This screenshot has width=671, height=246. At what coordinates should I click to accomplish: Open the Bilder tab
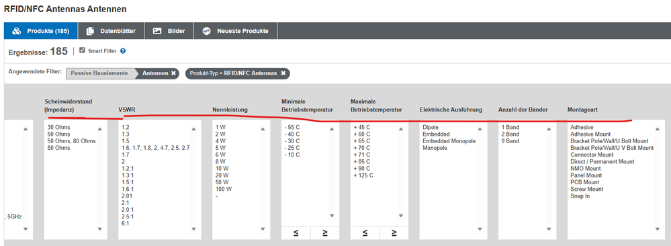(x=169, y=31)
